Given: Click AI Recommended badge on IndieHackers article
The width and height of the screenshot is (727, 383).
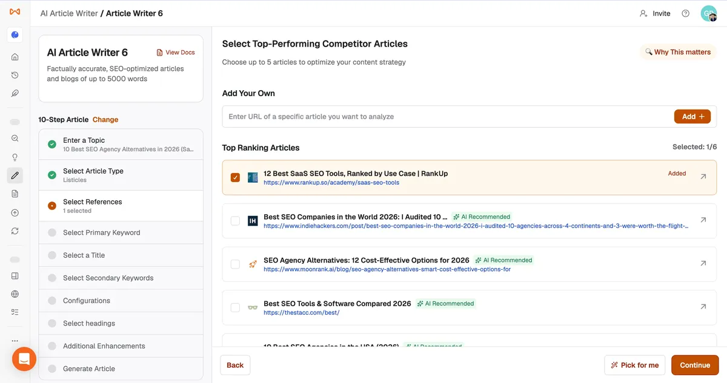Looking at the screenshot, I should [482, 217].
